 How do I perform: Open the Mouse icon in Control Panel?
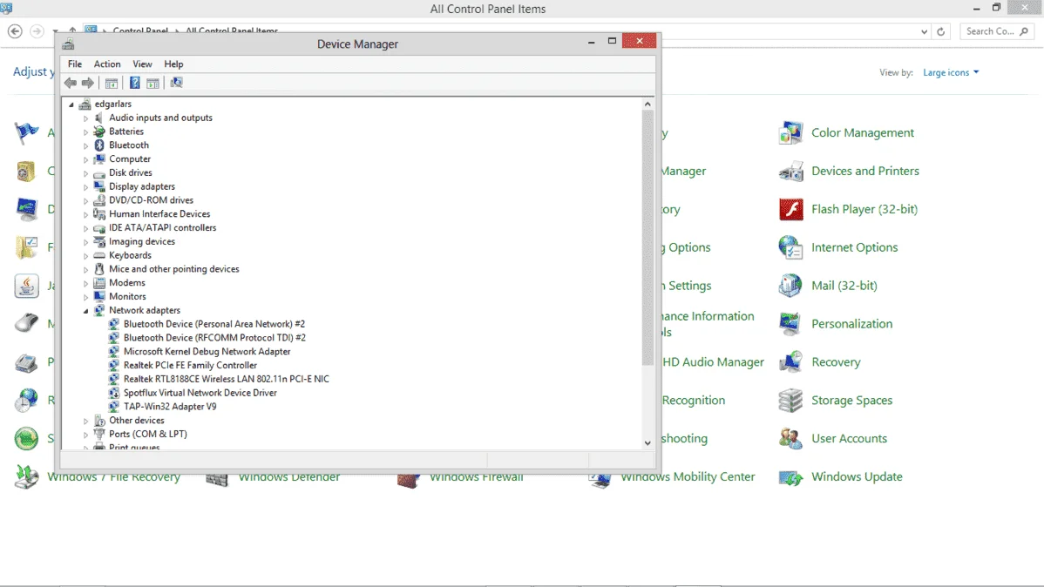(27, 324)
